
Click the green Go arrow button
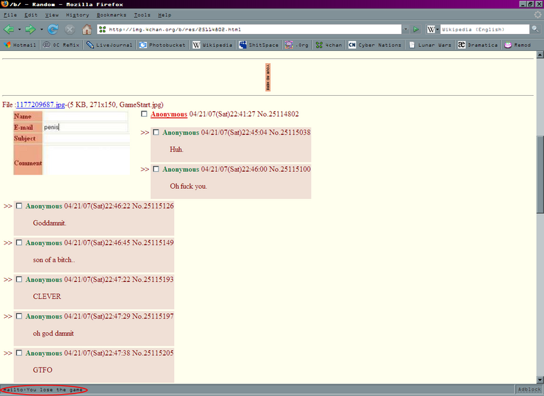[417, 29]
